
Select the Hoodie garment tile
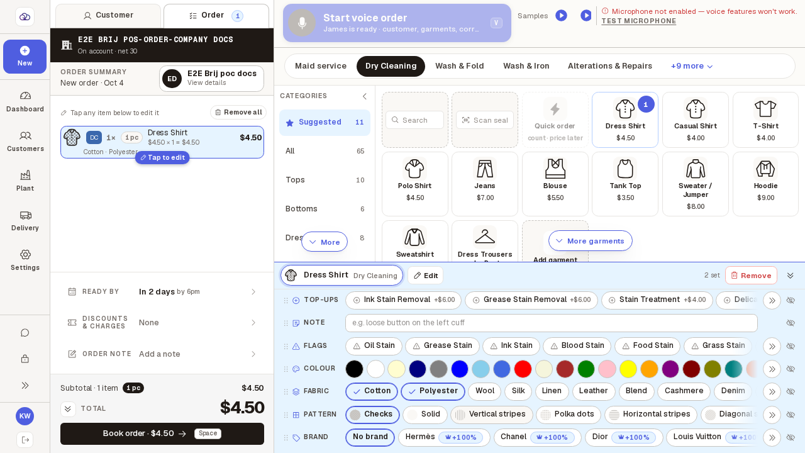coord(765,184)
